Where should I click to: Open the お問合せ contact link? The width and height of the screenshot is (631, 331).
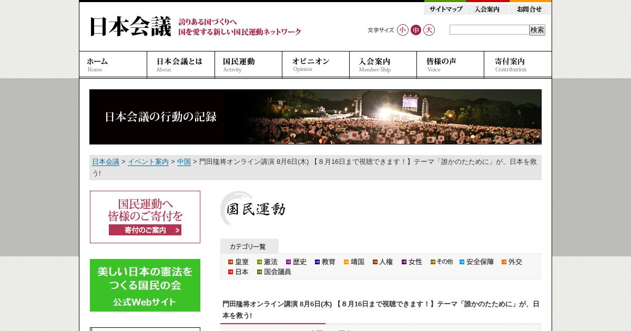530,8
